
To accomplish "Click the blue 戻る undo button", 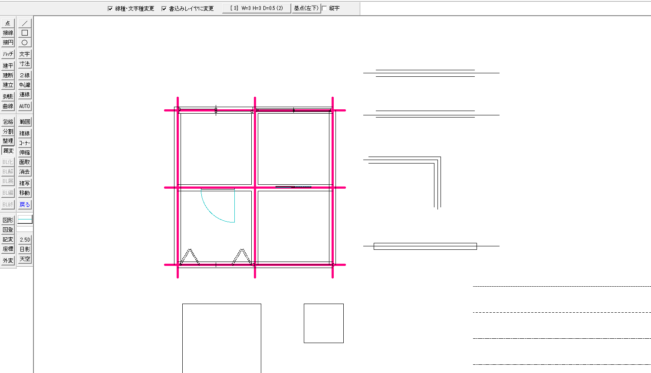I will (25, 204).
